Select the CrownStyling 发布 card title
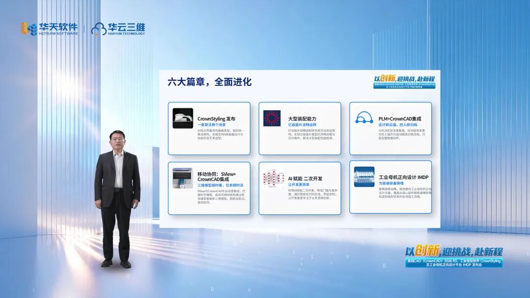The width and height of the screenshot is (530, 298). (216, 119)
